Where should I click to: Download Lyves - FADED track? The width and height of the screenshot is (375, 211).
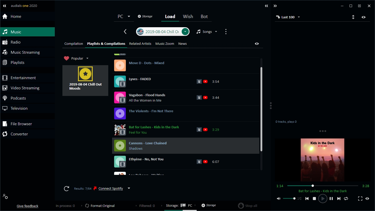click(x=199, y=81)
